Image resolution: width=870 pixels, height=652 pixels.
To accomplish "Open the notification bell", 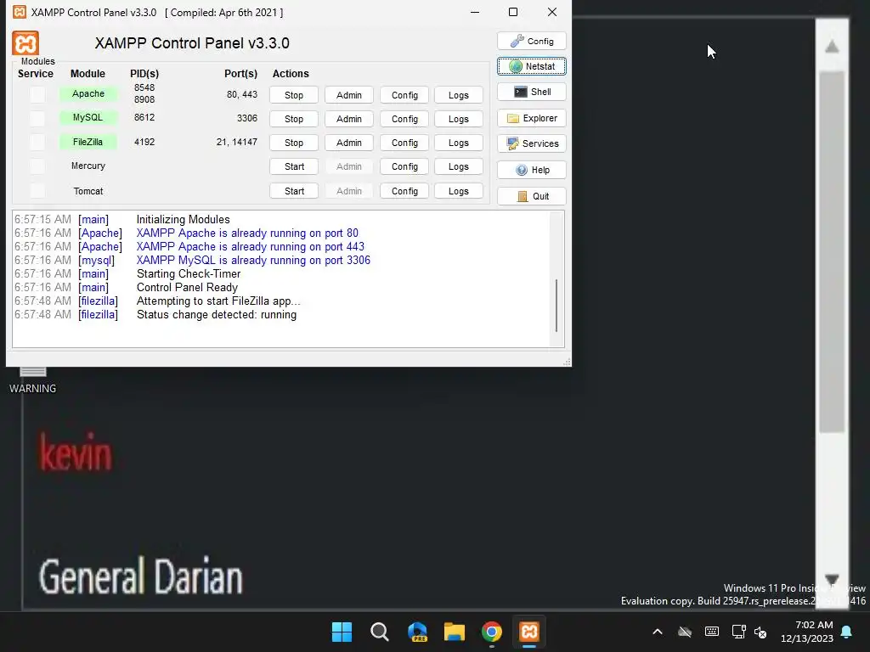I will click(846, 632).
